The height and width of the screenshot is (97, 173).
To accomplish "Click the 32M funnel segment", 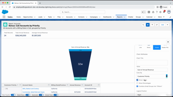I will click(x=80, y=64).
